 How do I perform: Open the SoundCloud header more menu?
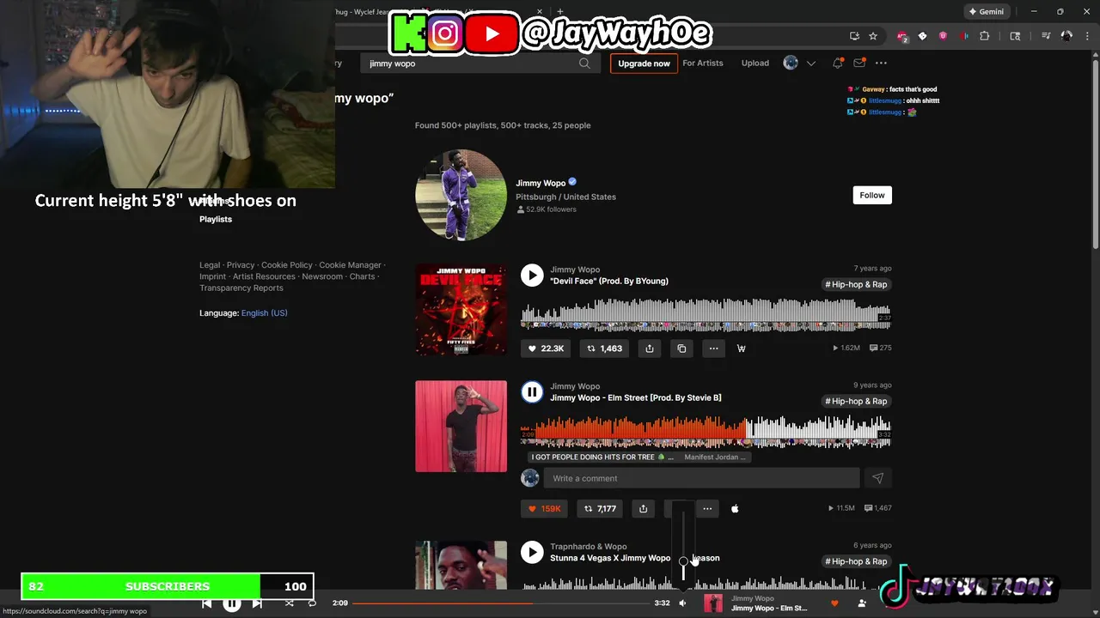881,63
